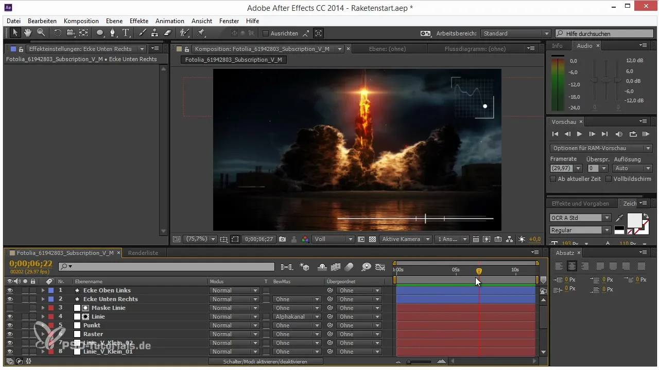Show the Maske Linie layer
Screen dimensions: 659x370
tap(9, 308)
